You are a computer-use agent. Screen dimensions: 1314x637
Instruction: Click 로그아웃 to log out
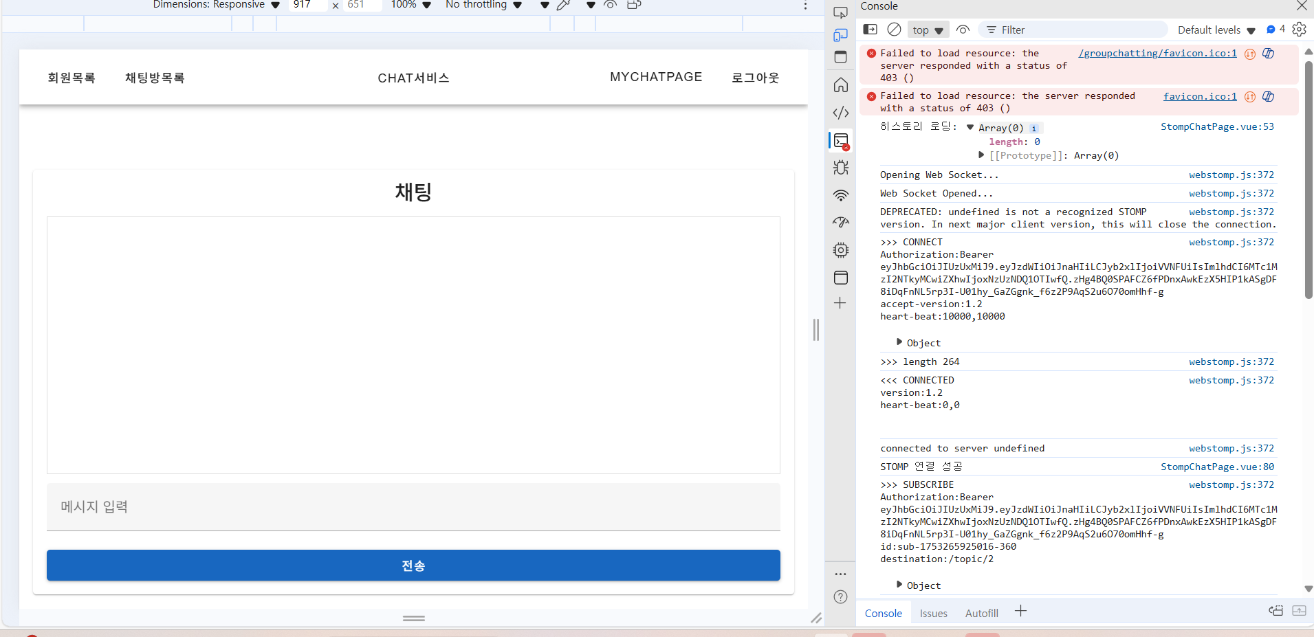tap(755, 78)
